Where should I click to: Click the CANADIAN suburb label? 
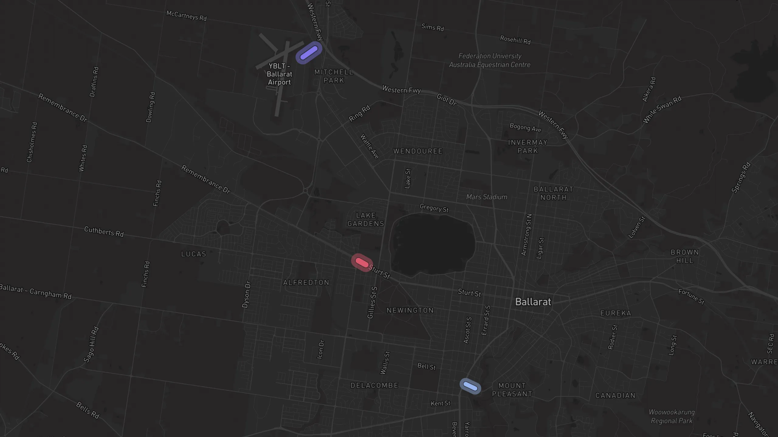click(615, 395)
